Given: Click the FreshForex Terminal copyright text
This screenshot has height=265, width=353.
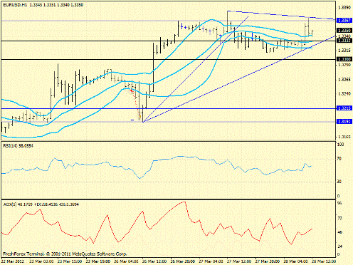Looking at the screenshot, I should point(65,254).
